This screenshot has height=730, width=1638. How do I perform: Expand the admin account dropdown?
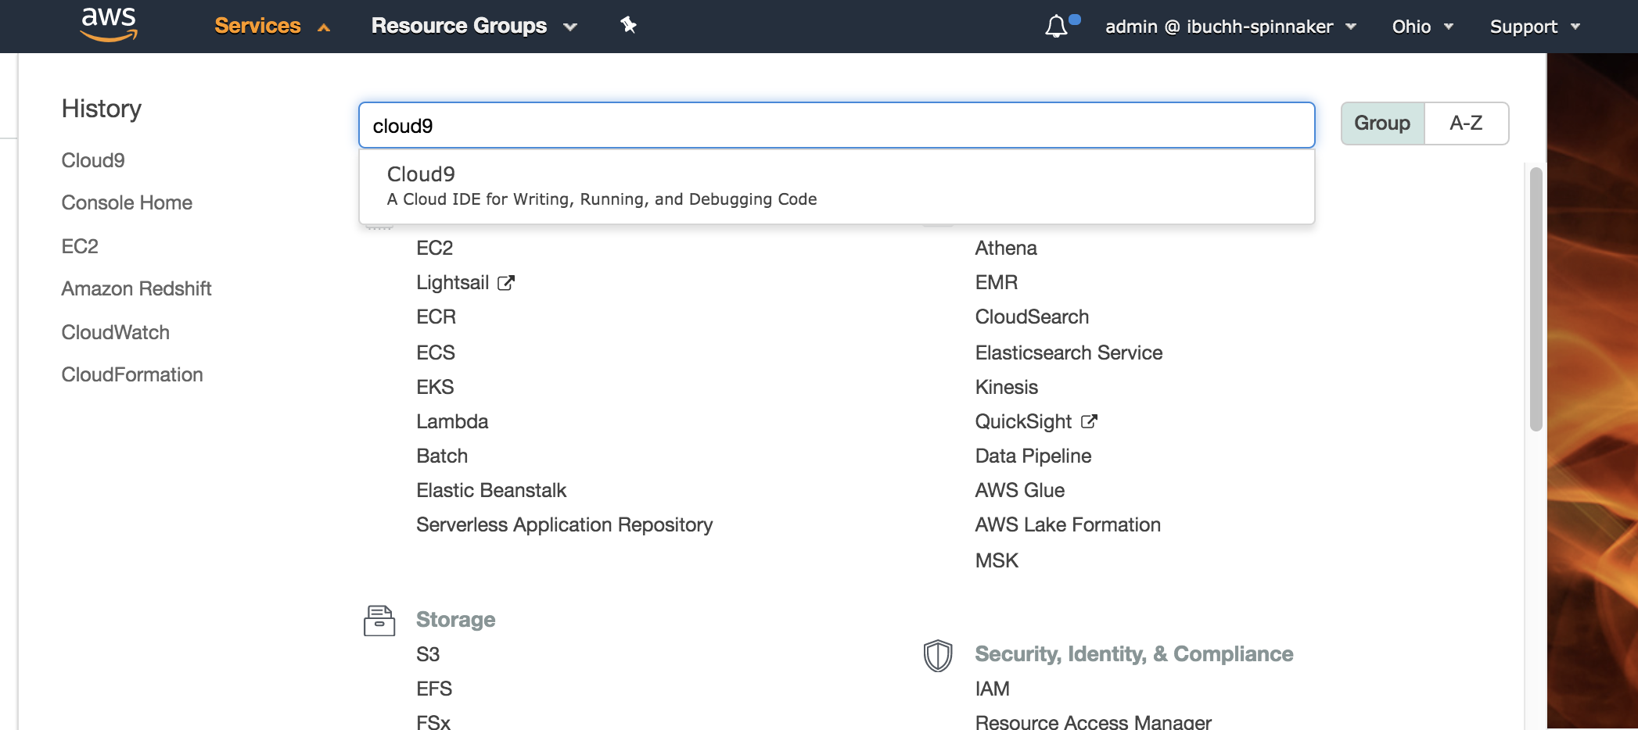[x=1231, y=26]
